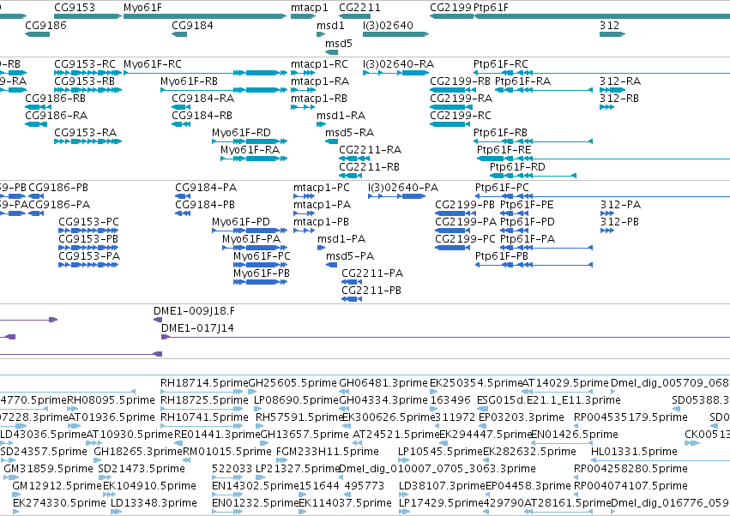Select the Myo61F gene glyph
Screen dimensions: 730x516
pos(205,16)
